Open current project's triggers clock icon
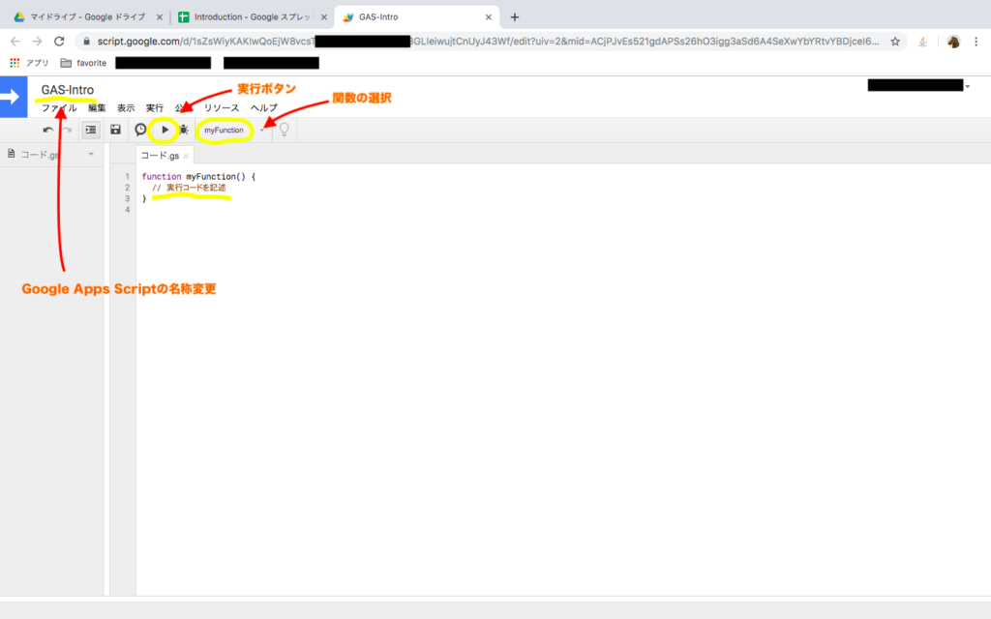 coord(141,129)
